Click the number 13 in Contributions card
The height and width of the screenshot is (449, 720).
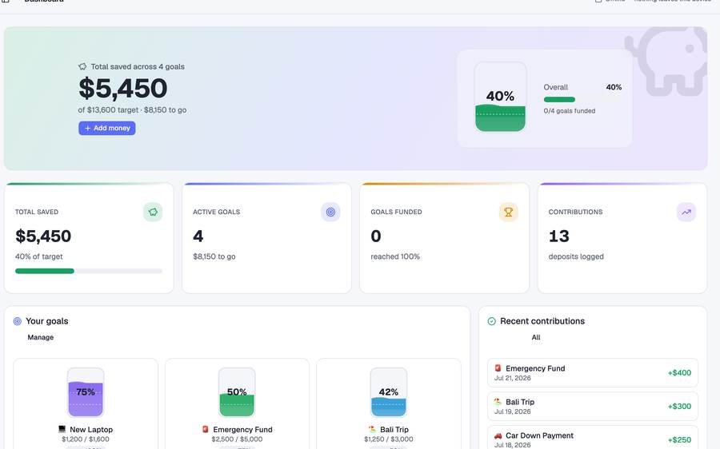tap(559, 236)
